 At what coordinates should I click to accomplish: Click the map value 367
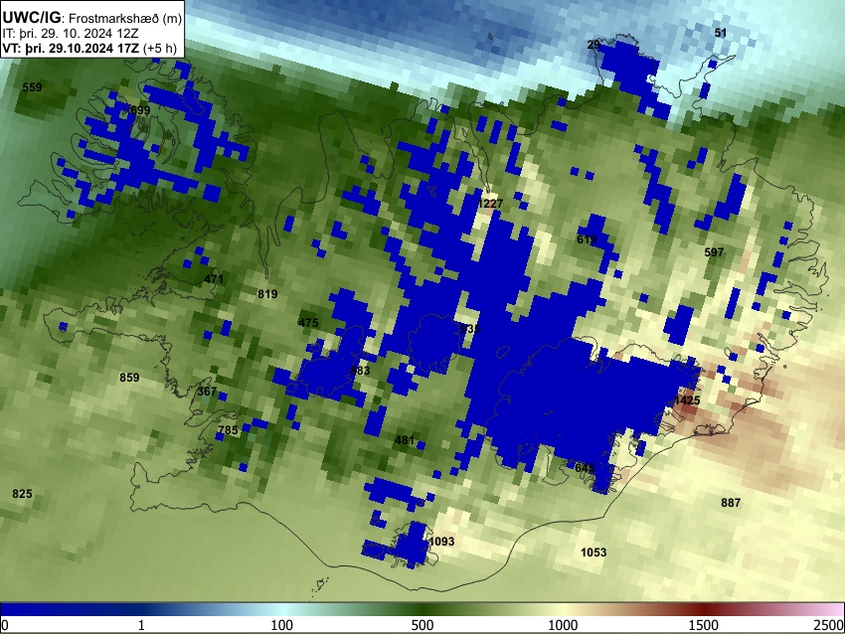point(207,392)
